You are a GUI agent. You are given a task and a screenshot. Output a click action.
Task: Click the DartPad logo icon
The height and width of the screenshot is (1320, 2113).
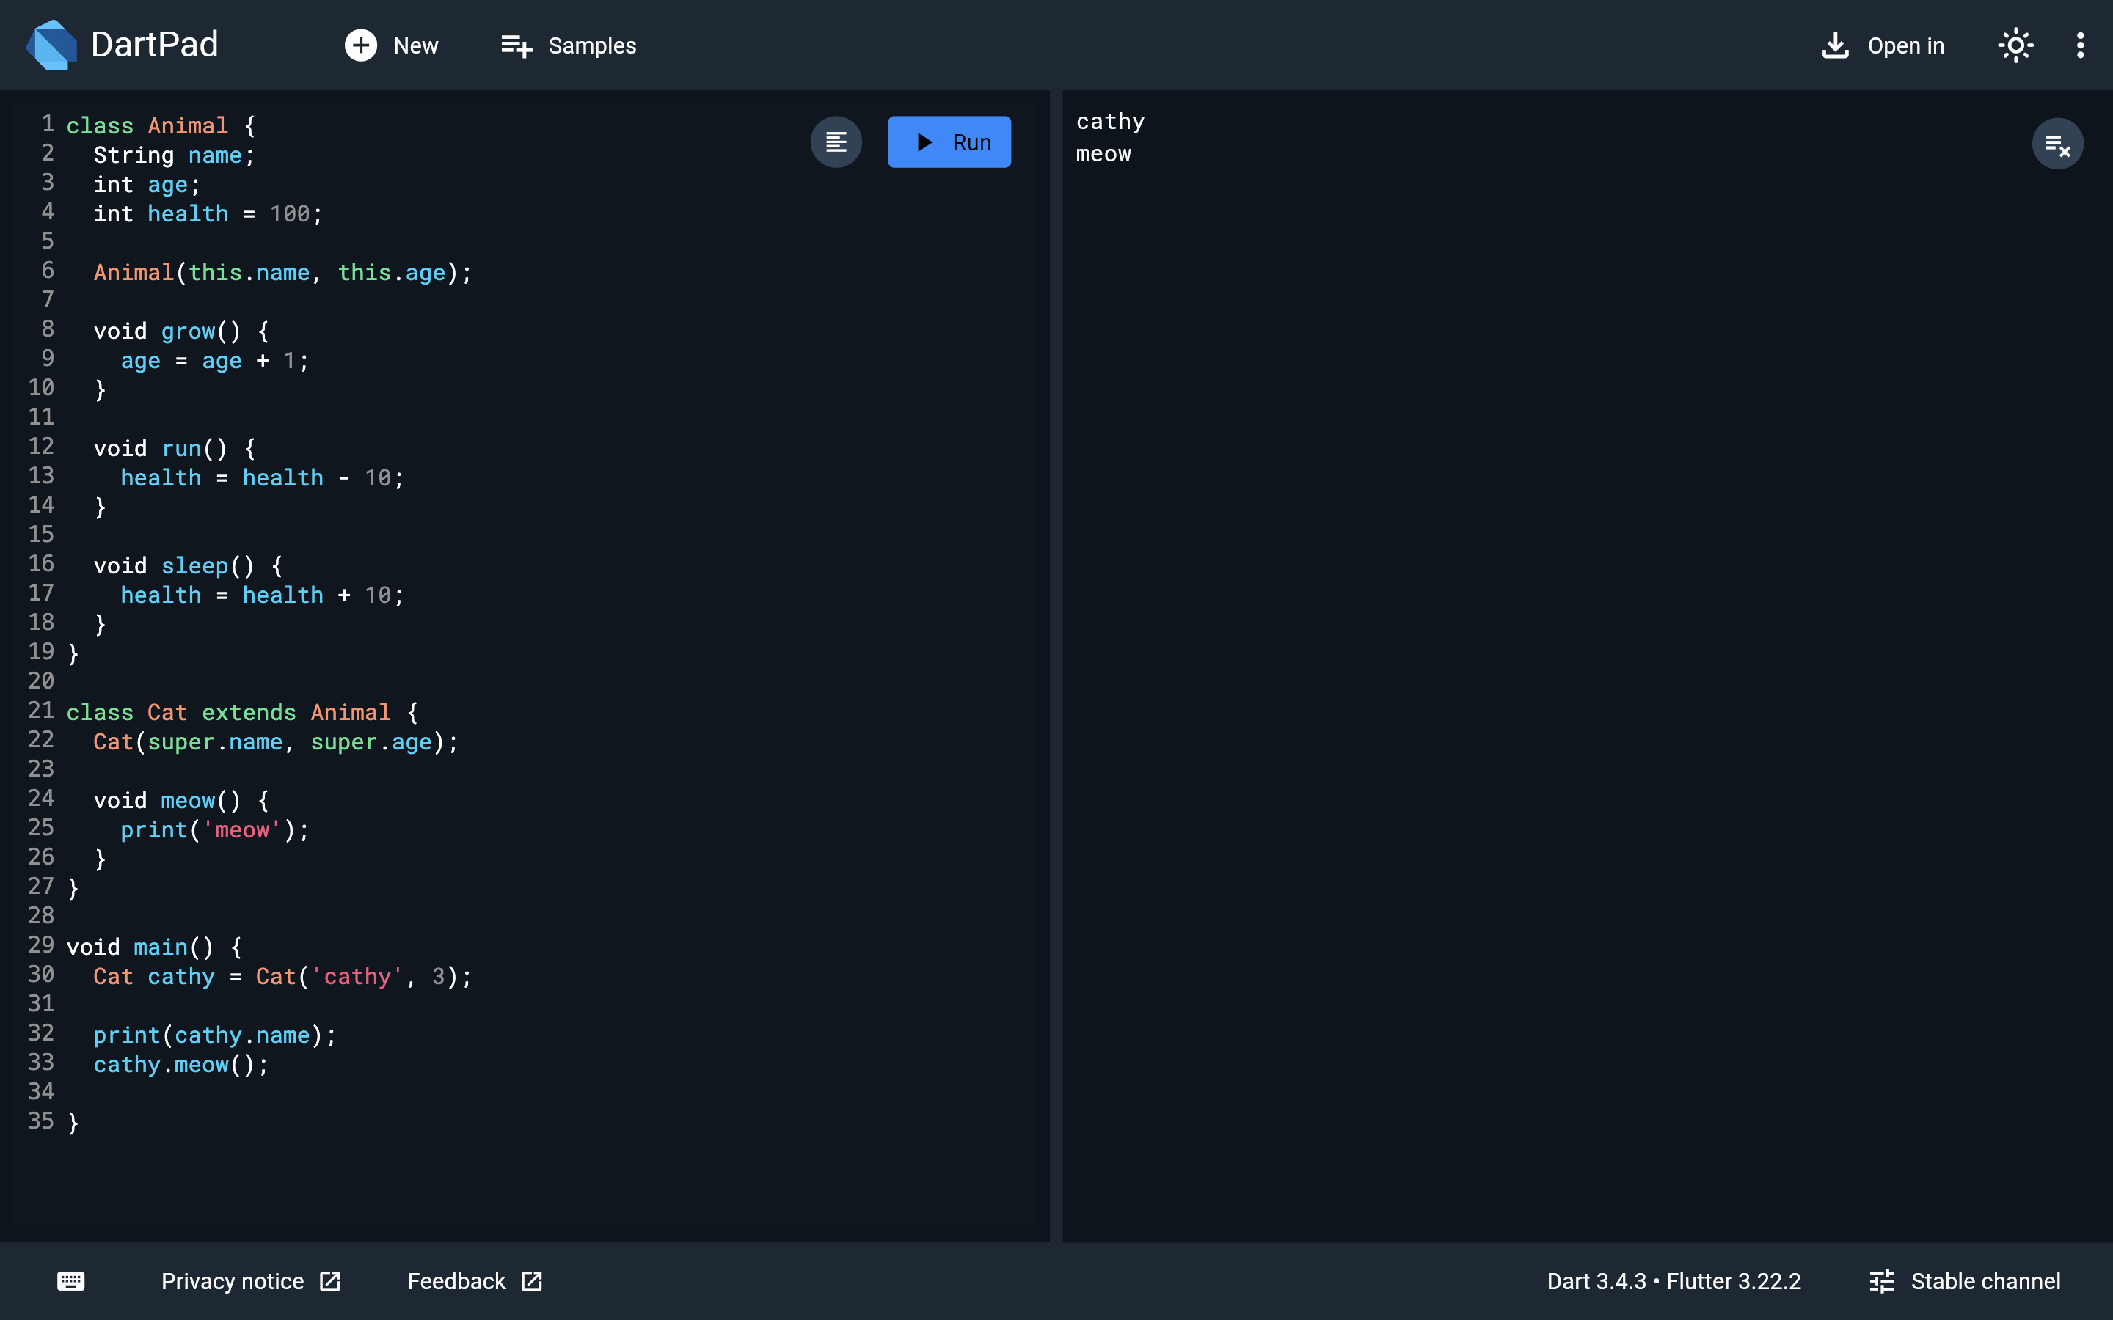click(x=51, y=45)
